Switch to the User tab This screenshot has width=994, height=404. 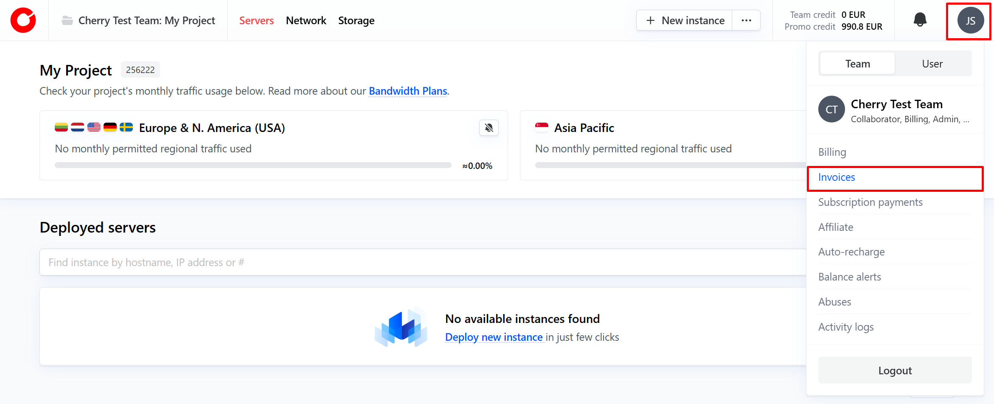(x=932, y=64)
